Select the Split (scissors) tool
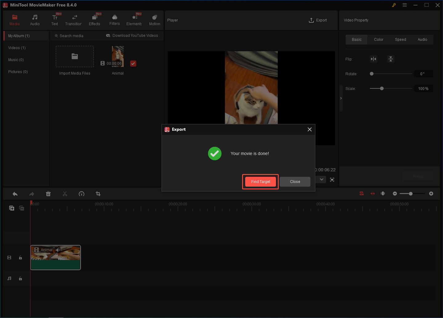 pyautogui.click(x=65, y=194)
